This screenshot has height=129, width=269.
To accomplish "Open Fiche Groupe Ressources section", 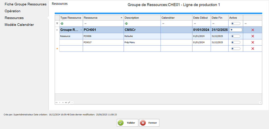I will tap(25, 4).
